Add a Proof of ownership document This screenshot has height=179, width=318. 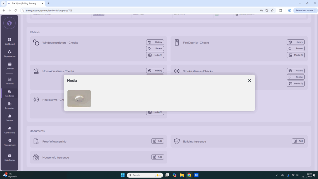157,141
